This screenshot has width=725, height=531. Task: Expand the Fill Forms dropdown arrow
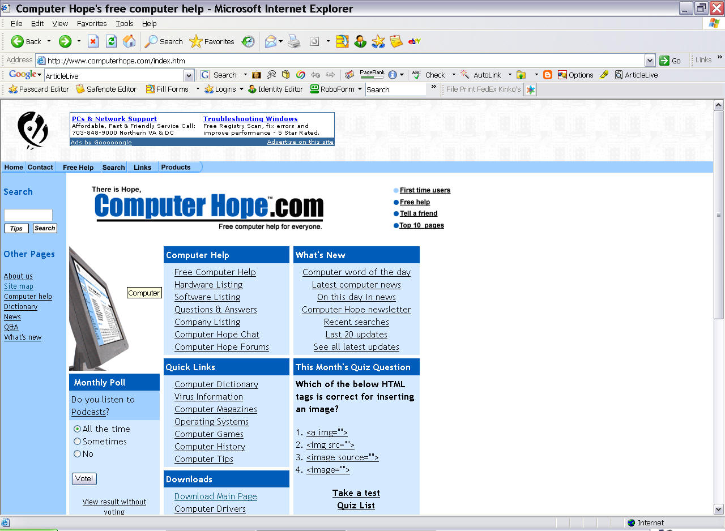tap(198, 89)
